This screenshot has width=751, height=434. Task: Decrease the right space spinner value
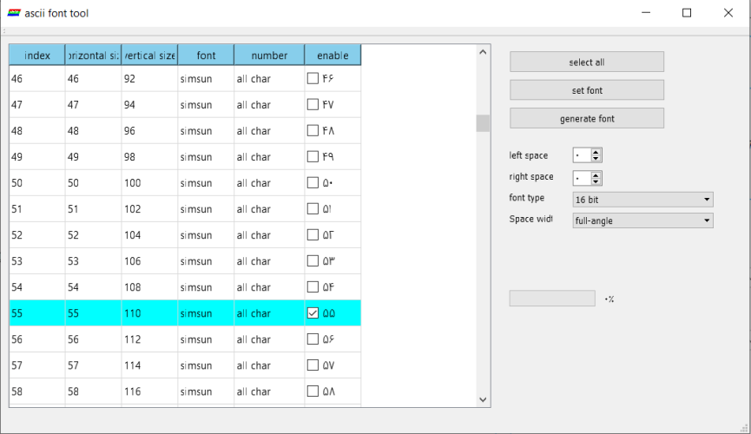point(596,181)
